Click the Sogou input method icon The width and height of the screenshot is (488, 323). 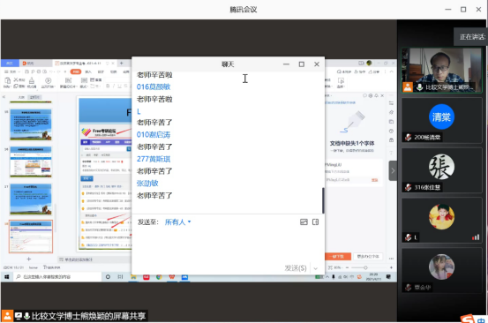[467, 319]
